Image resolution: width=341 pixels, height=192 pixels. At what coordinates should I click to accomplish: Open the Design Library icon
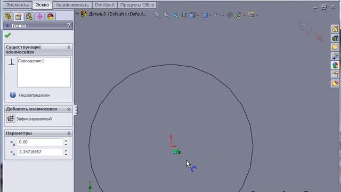pyautogui.click(x=335, y=38)
